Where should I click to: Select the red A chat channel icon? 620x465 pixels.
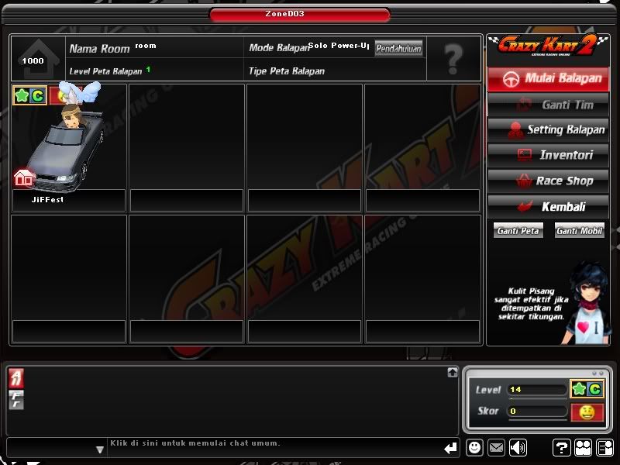tap(15, 378)
